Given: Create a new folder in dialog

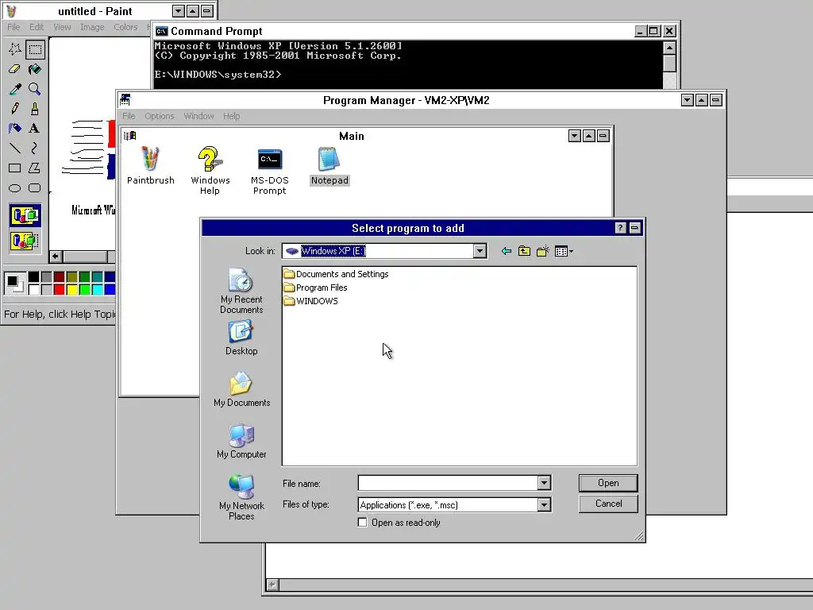Looking at the screenshot, I should point(543,252).
